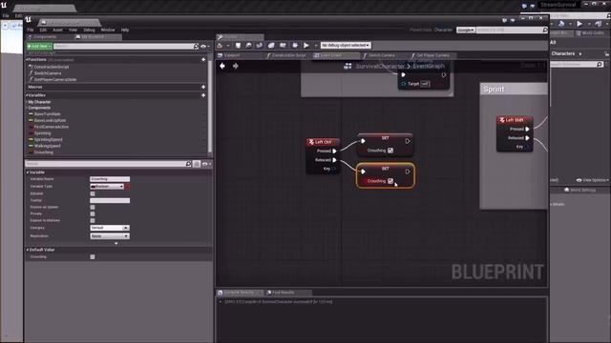This screenshot has height=343, width=611.
Task: Click SurvivalCharacter in the breadcrumb
Action: click(x=380, y=66)
